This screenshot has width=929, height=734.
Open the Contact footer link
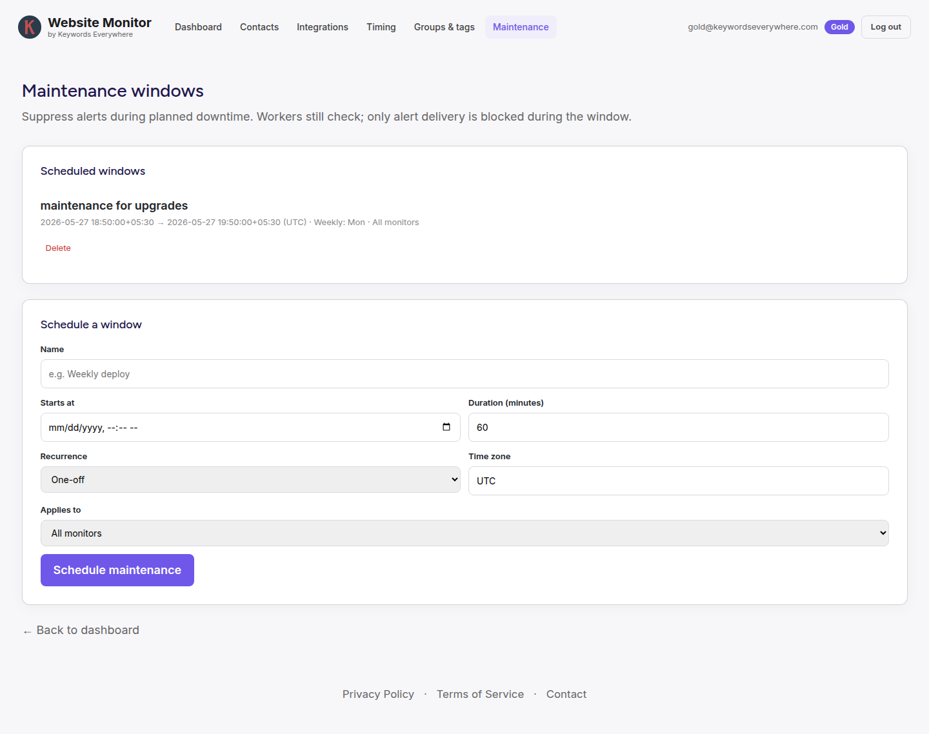(566, 694)
